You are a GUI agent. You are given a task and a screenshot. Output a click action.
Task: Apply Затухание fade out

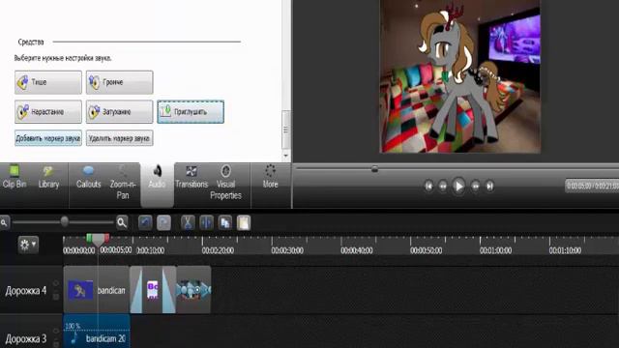120,112
